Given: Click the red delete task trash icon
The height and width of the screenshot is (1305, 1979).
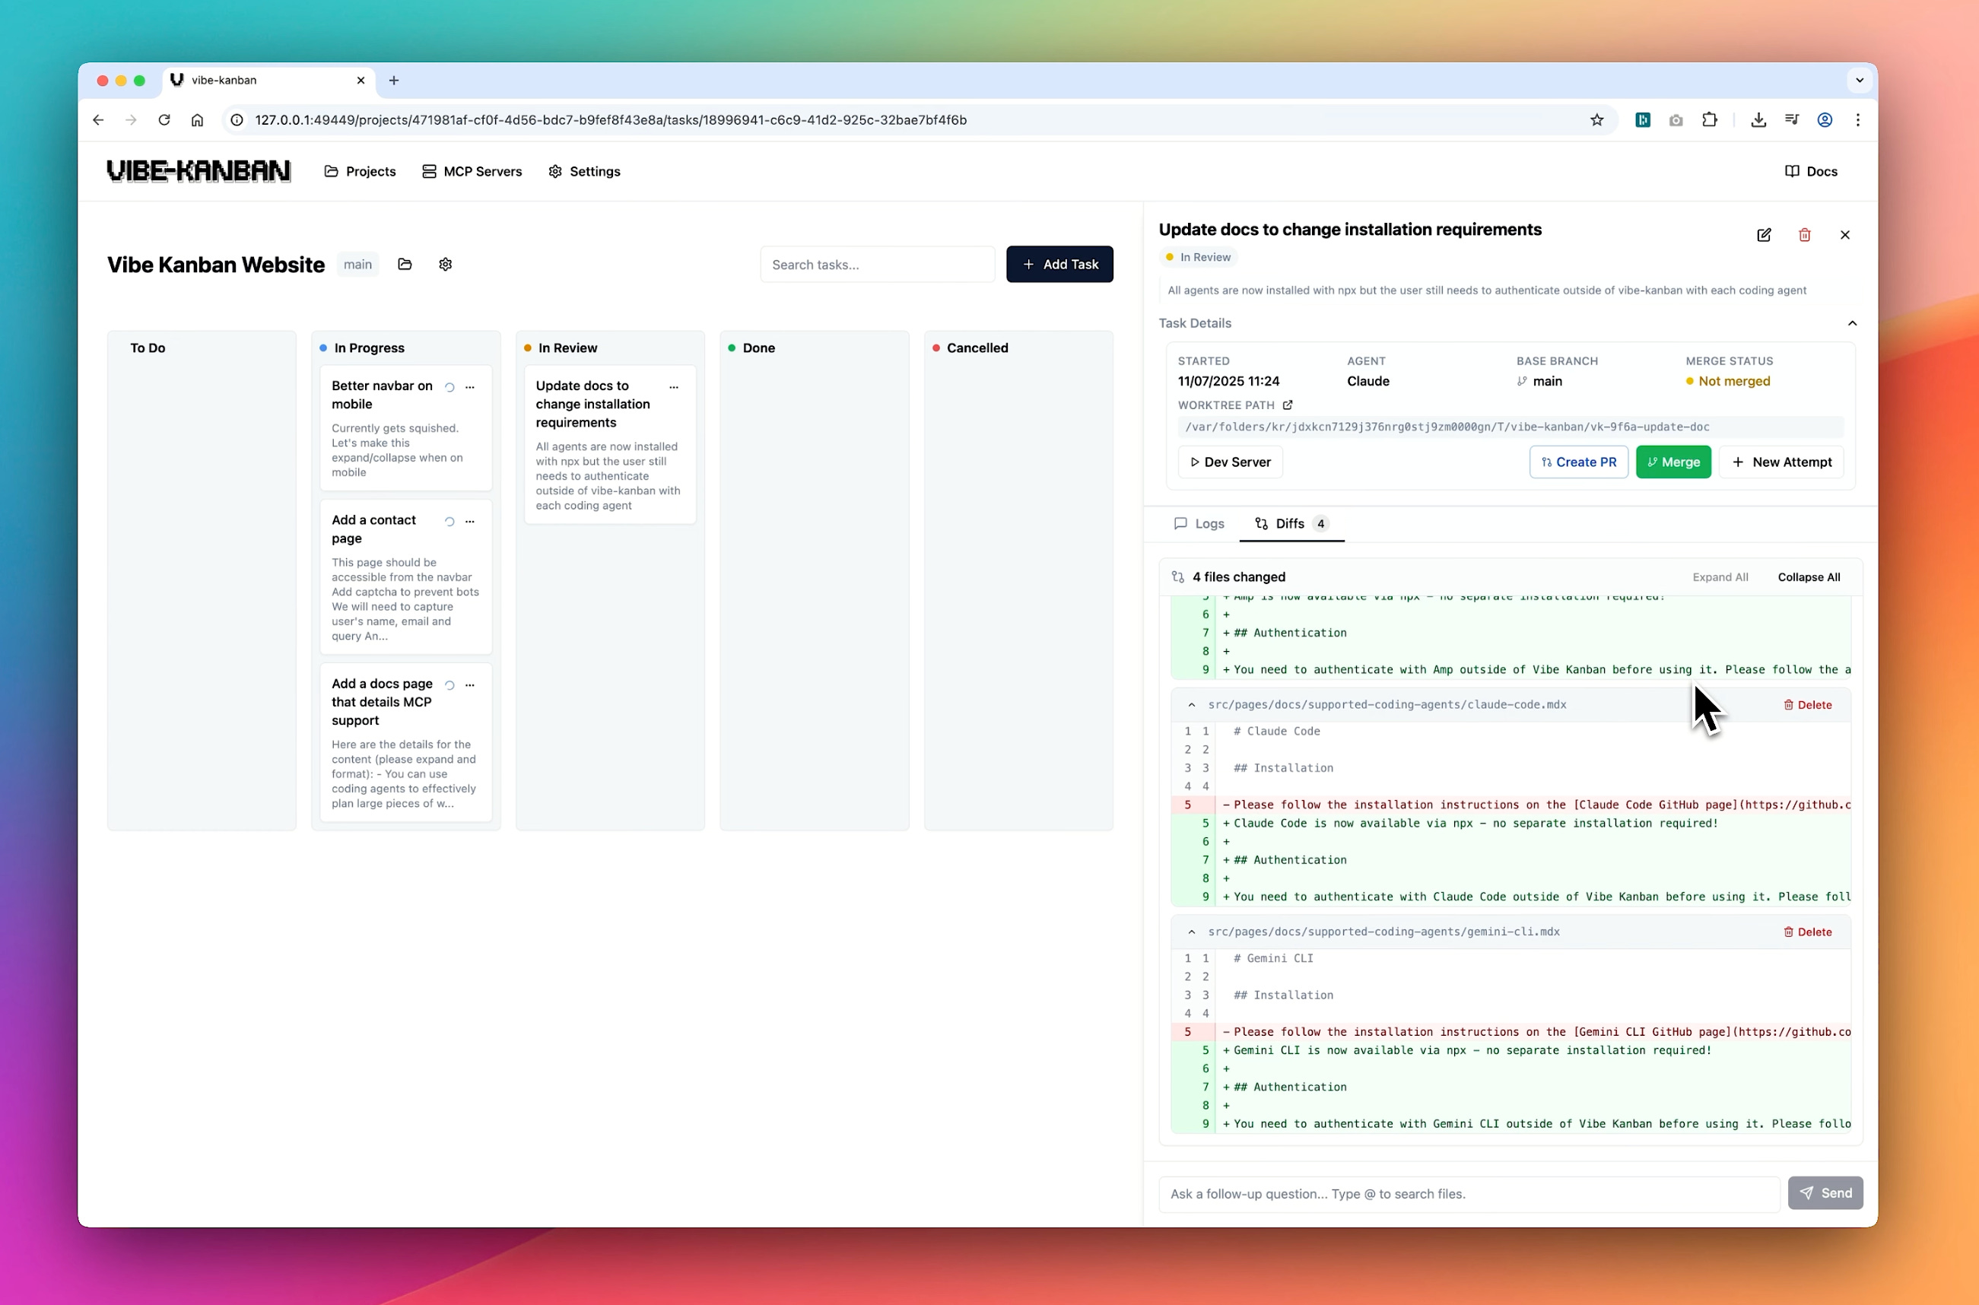Looking at the screenshot, I should pos(1804,236).
